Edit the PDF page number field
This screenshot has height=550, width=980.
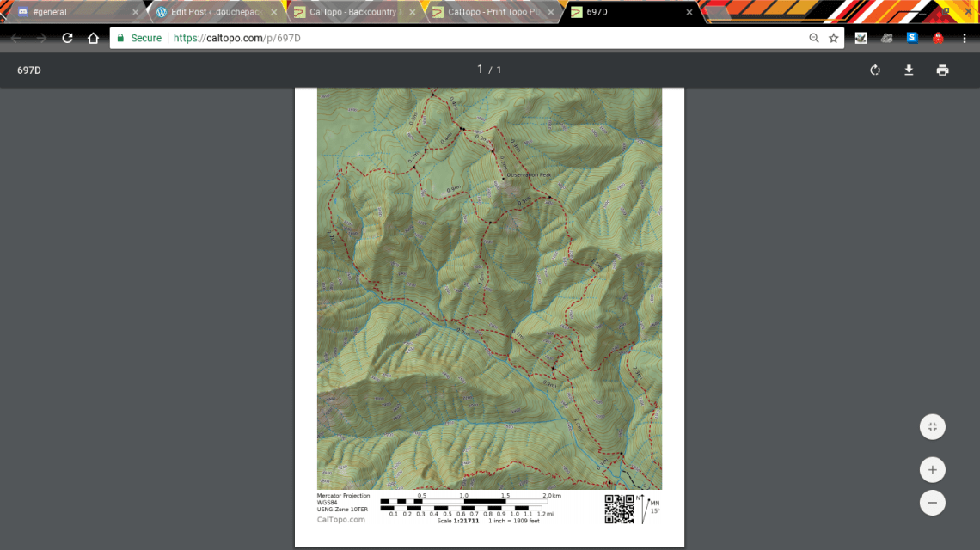point(481,69)
